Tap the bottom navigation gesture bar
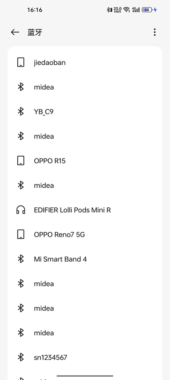Image resolution: width=170 pixels, height=380 pixels. point(85,376)
